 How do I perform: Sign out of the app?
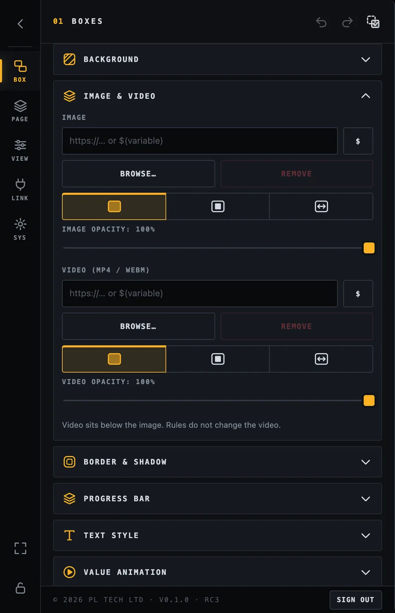pos(355,600)
